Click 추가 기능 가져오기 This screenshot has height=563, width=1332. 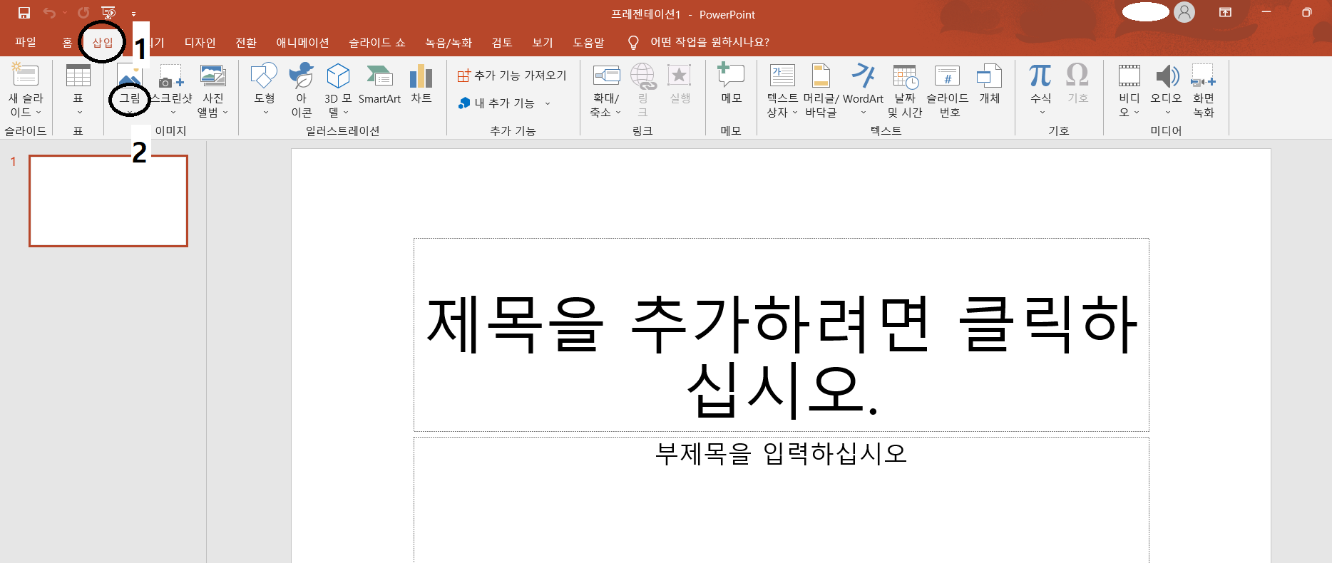tap(512, 76)
